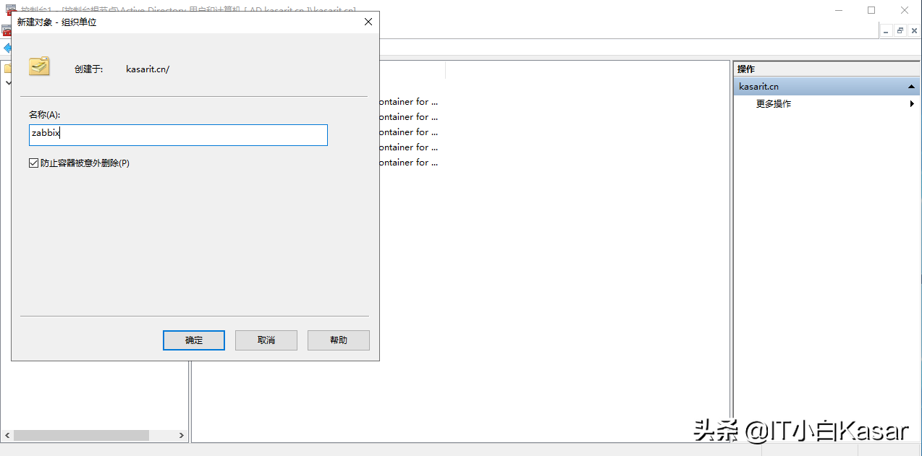The width and height of the screenshot is (922, 456).
Task: Click the scroll right arrow in tree pane
Action: (182, 436)
